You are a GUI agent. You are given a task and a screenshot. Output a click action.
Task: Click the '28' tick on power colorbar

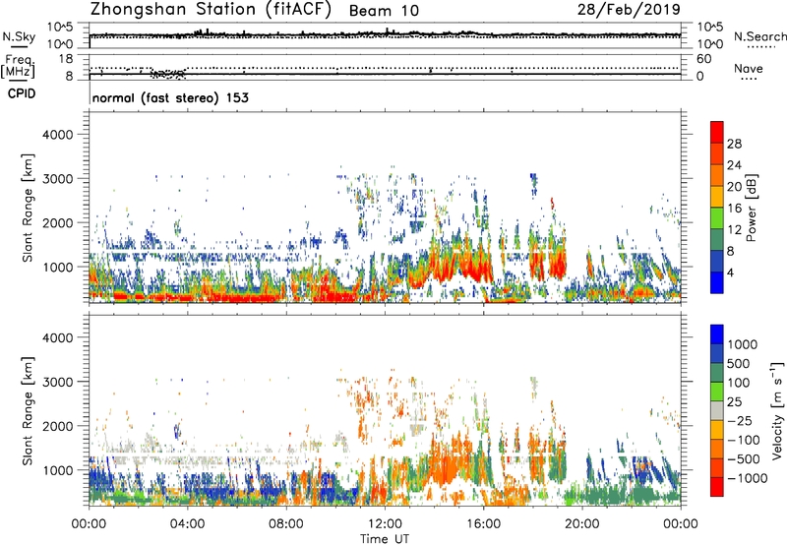(734, 144)
